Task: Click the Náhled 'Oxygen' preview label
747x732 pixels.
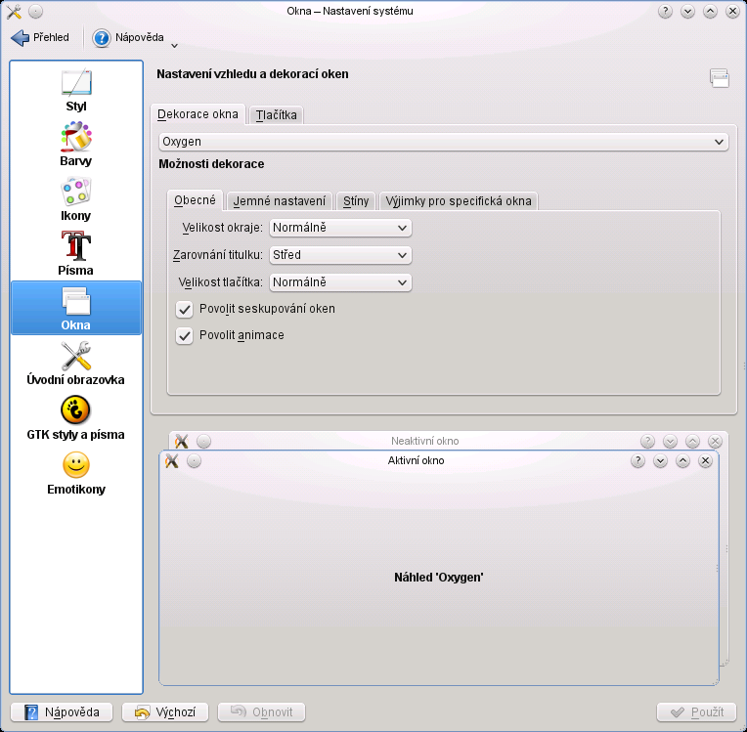Action: click(x=439, y=578)
